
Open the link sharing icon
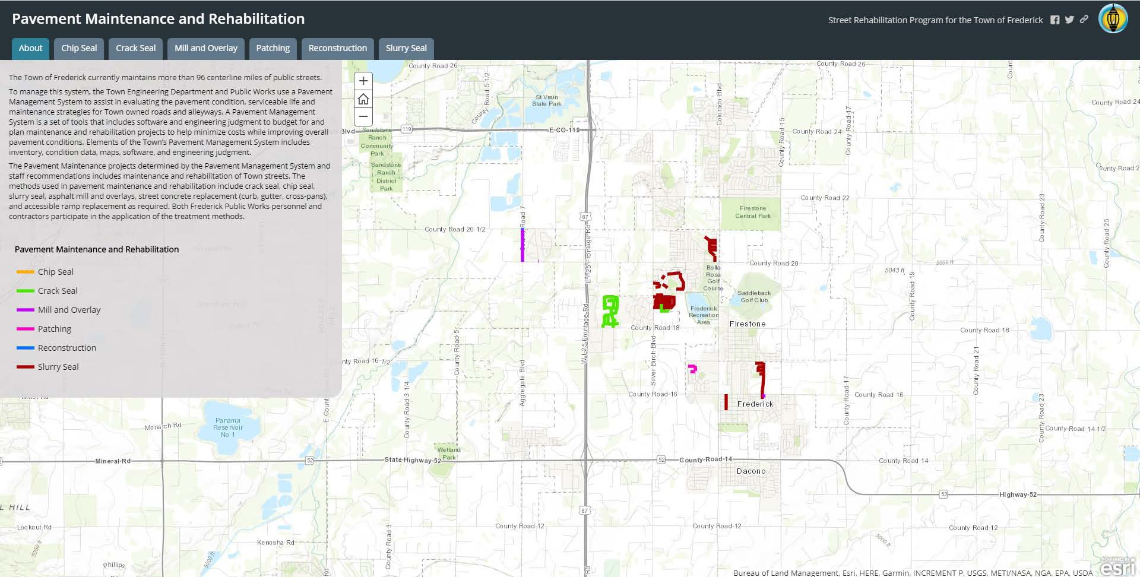click(1084, 20)
